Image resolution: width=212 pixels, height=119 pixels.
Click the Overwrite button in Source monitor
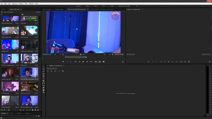coord(100,62)
